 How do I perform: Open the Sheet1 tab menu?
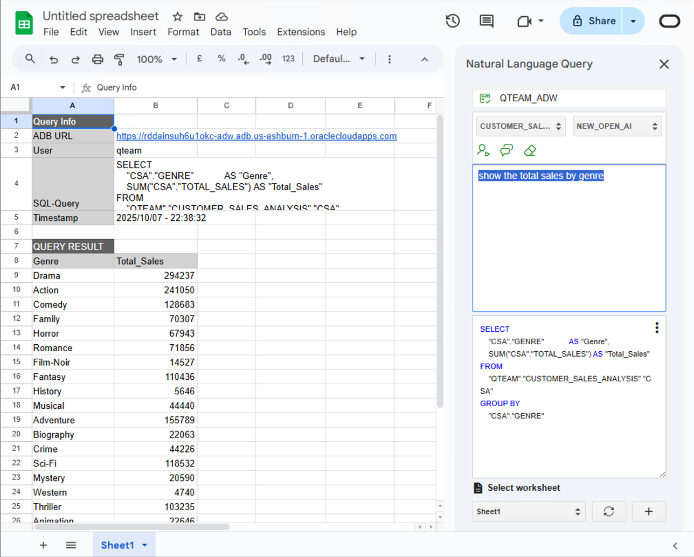pos(144,545)
